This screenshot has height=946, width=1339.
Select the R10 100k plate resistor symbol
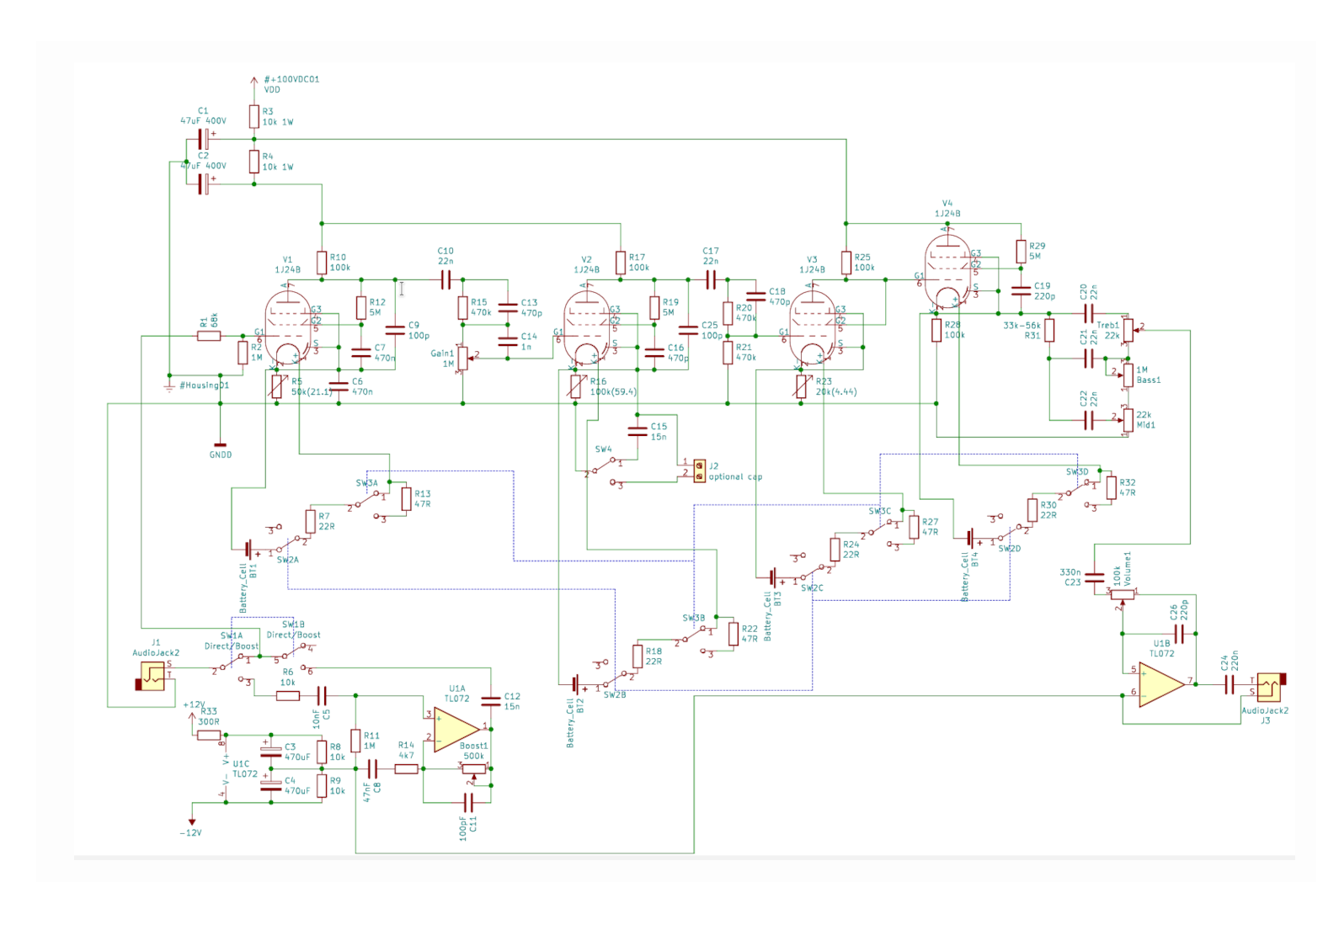(322, 263)
